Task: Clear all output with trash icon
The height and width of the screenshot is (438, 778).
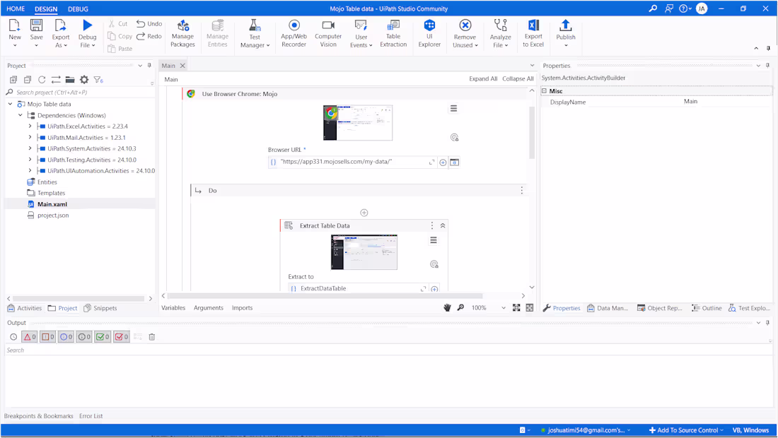Action: [x=151, y=337]
